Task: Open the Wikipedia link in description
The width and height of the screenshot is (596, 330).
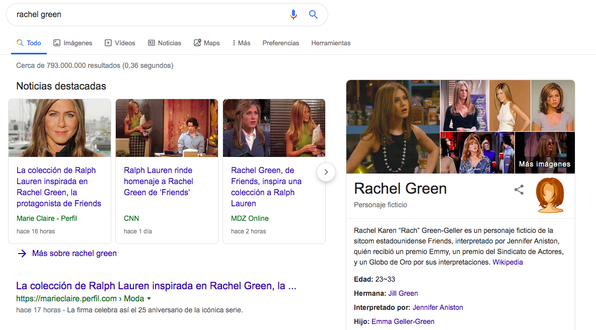Action: [x=507, y=262]
